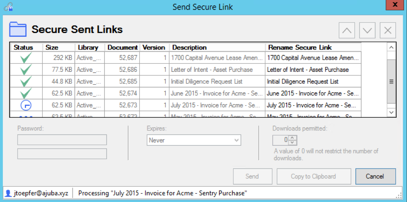Image resolution: width=407 pixels, height=202 pixels.
Task: Click the Rename Secure Link column header
Action: (300, 48)
